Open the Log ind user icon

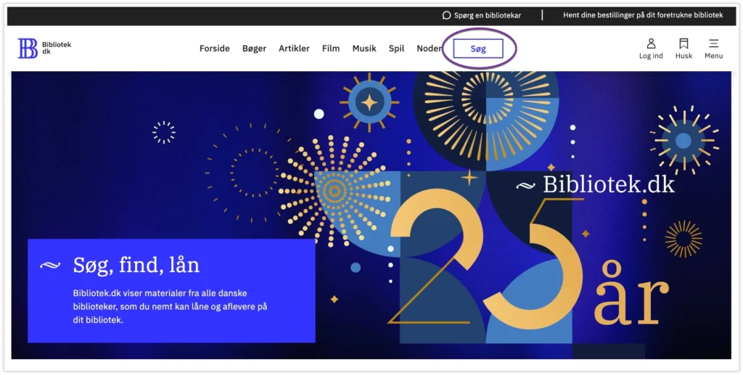pyautogui.click(x=651, y=44)
